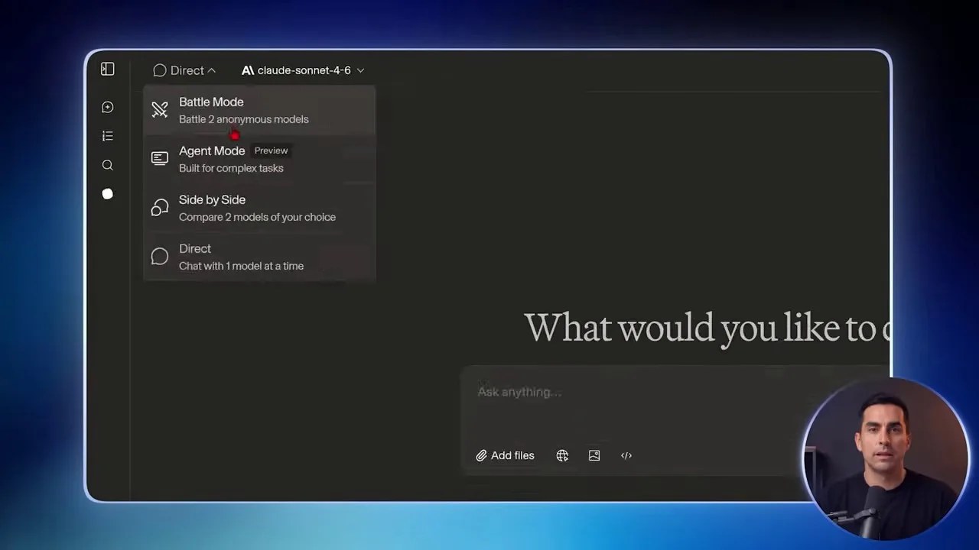Image resolution: width=979 pixels, height=550 pixels.
Task: Select Side by Side comparison mode
Action: tap(259, 208)
